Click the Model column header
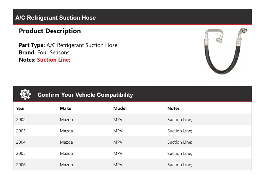Viewport: 265px width, 179px height. click(x=120, y=108)
